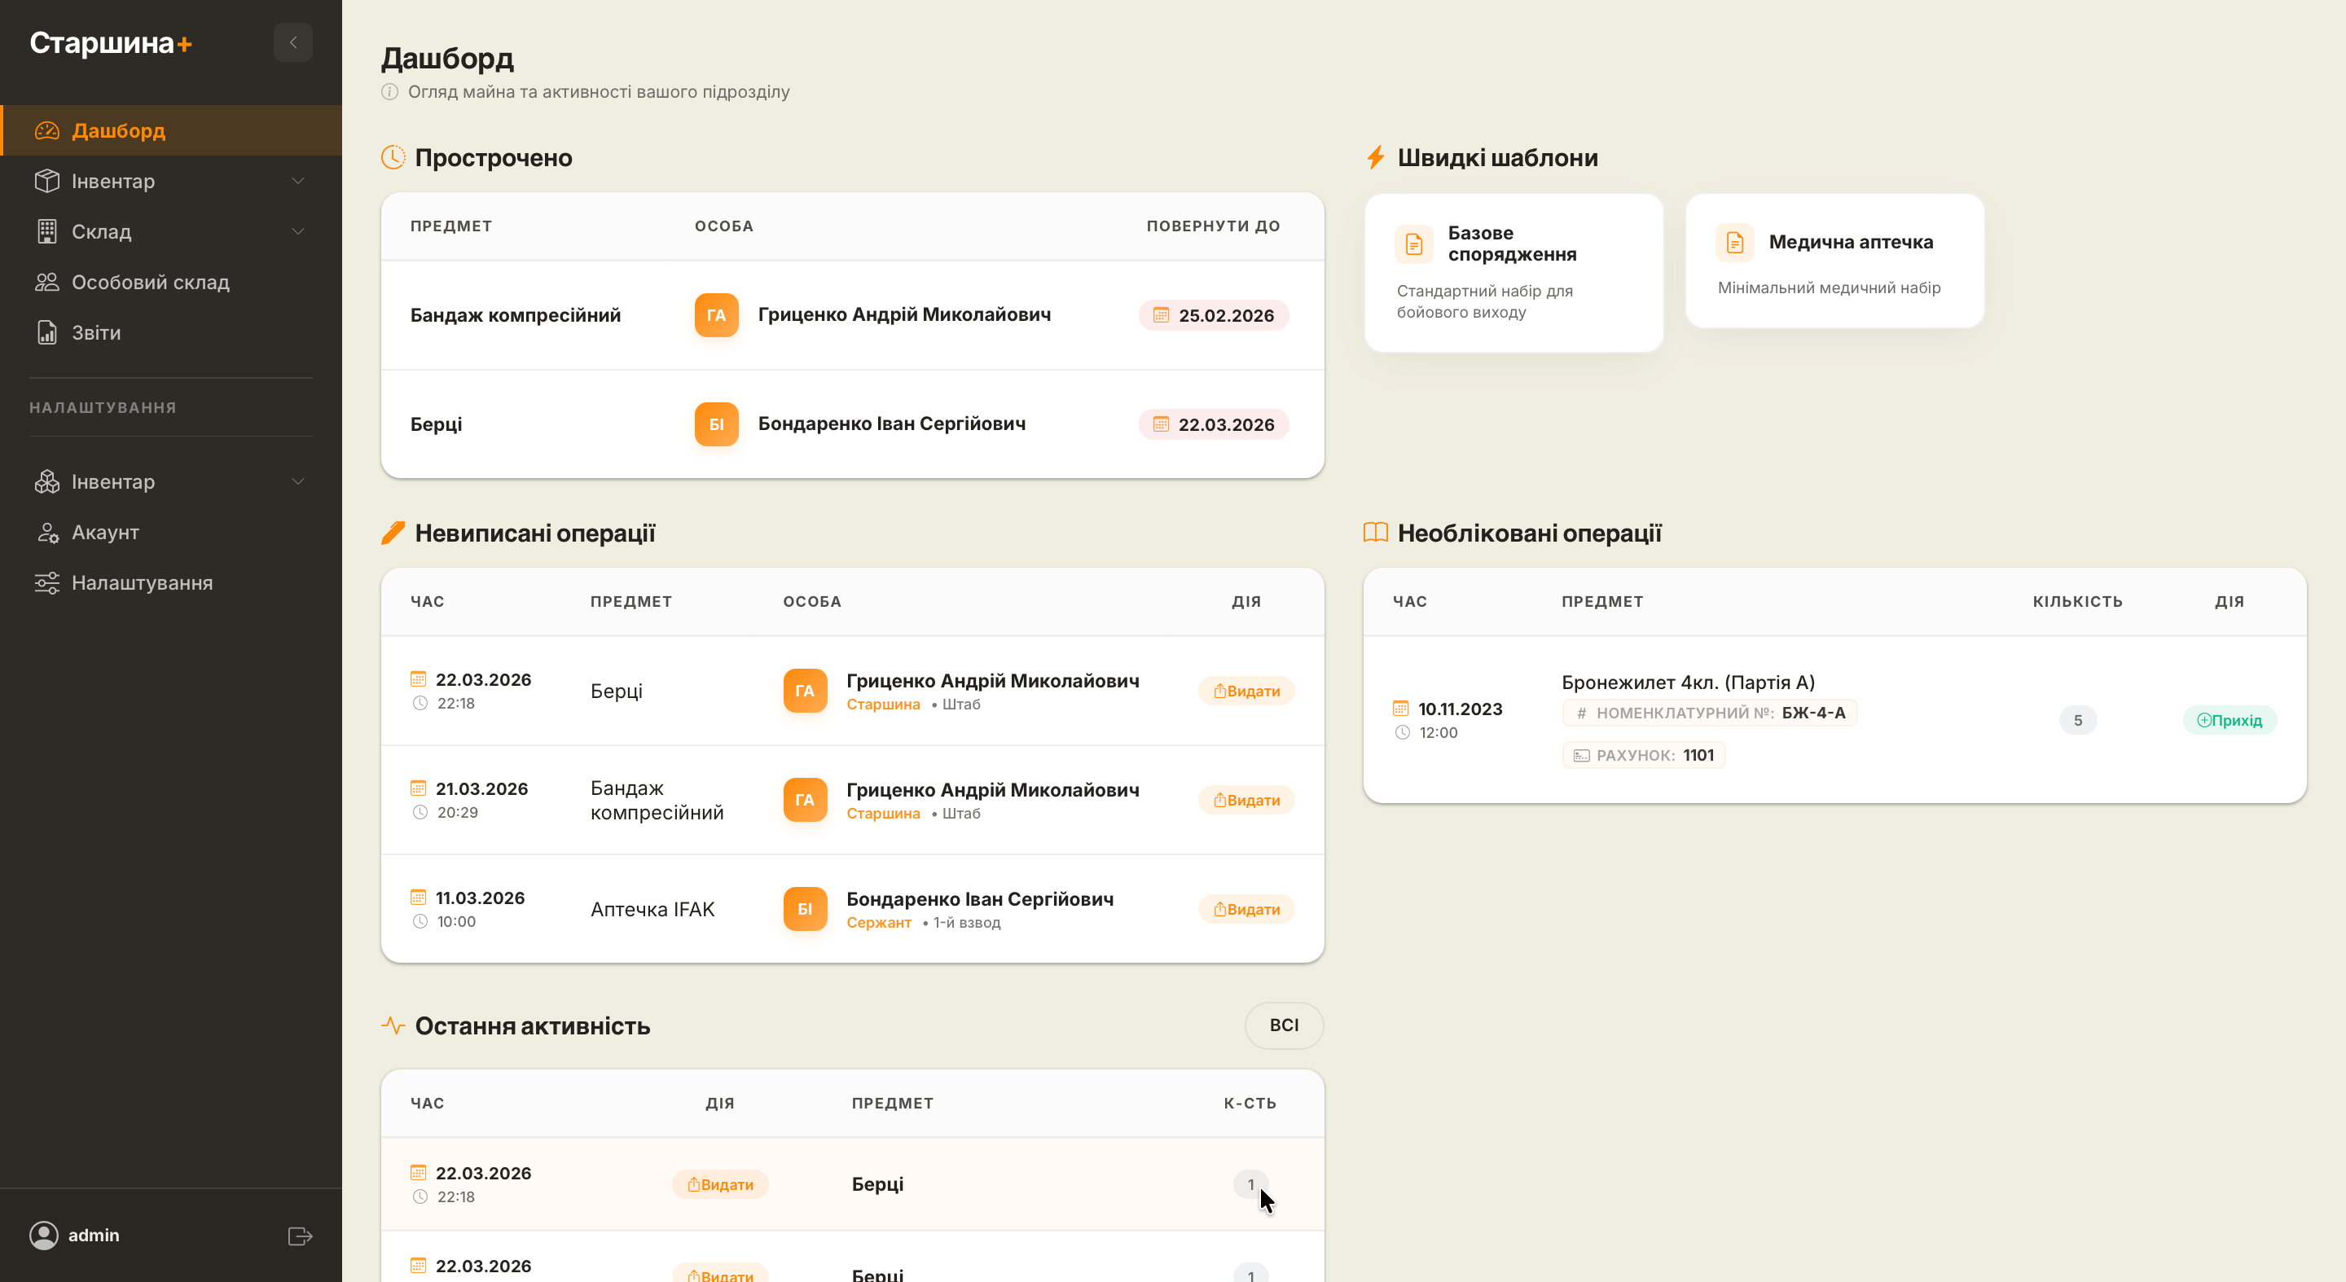Show all activity with ВСІ button

(1283, 1025)
